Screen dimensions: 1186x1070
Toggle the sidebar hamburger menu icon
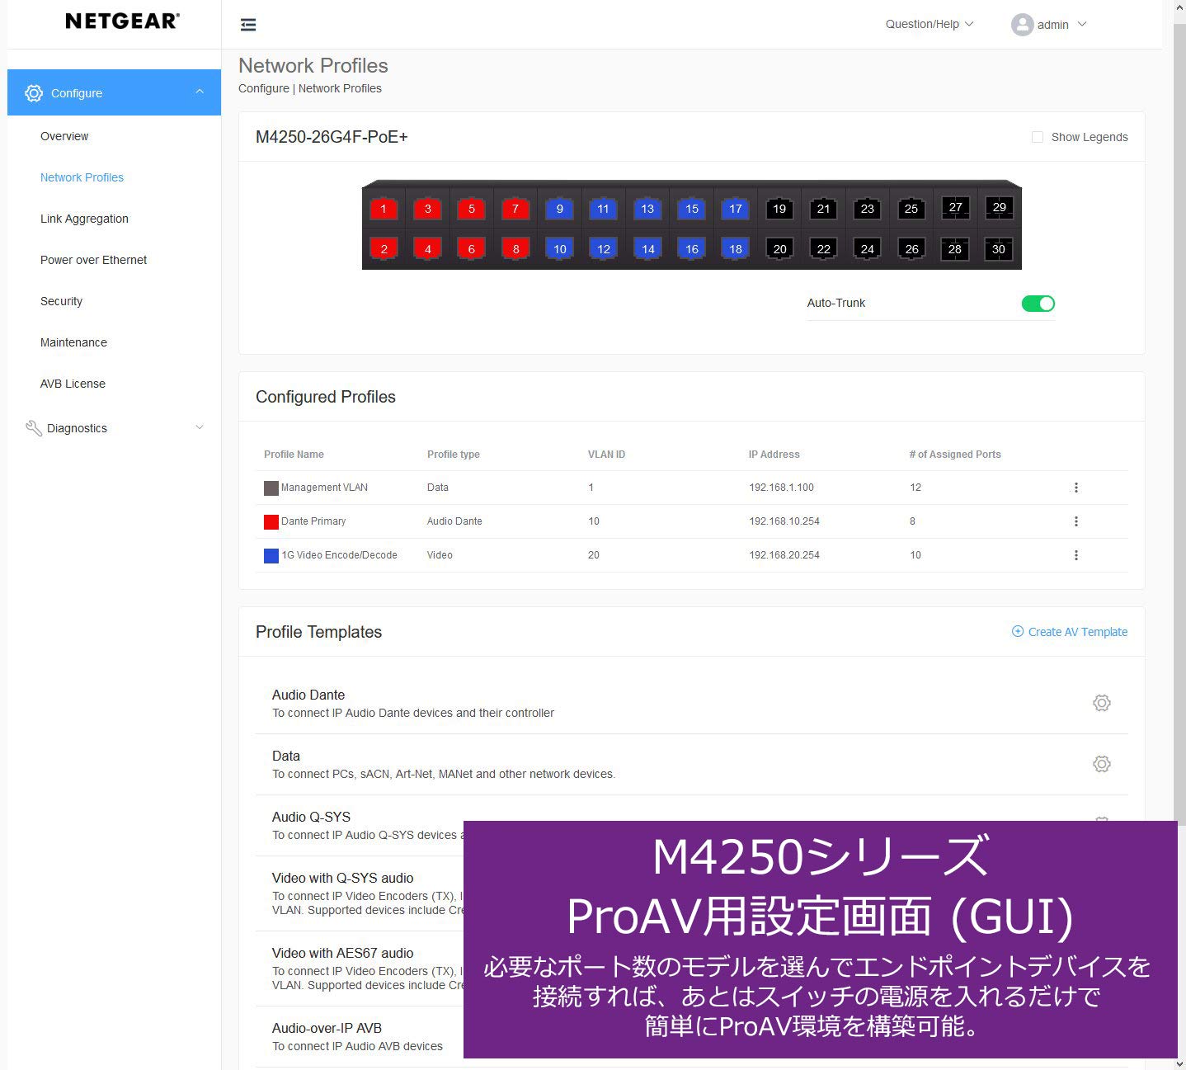pyautogui.click(x=248, y=25)
